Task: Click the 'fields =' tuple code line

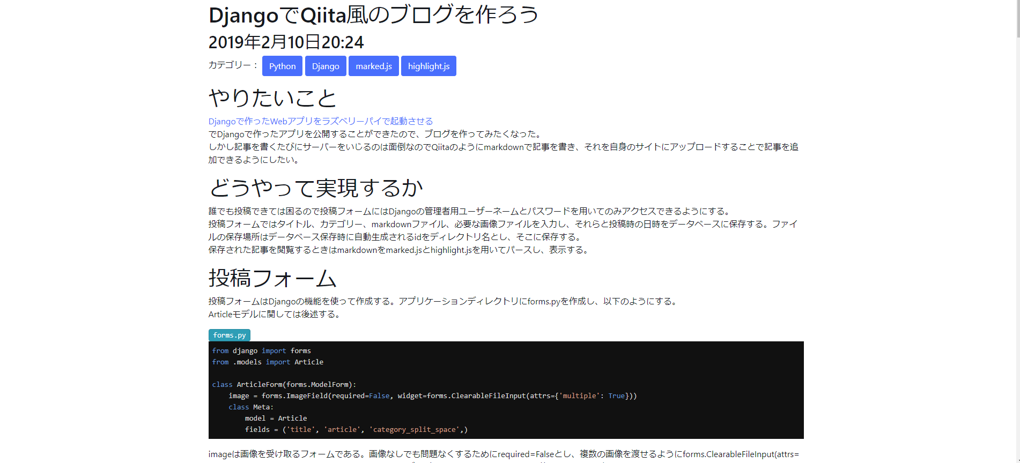Action: 356,430
